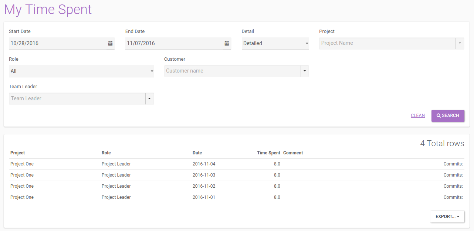The height and width of the screenshot is (231, 474).
Task: Click the Team Leader input field
Action: (x=77, y=99)
